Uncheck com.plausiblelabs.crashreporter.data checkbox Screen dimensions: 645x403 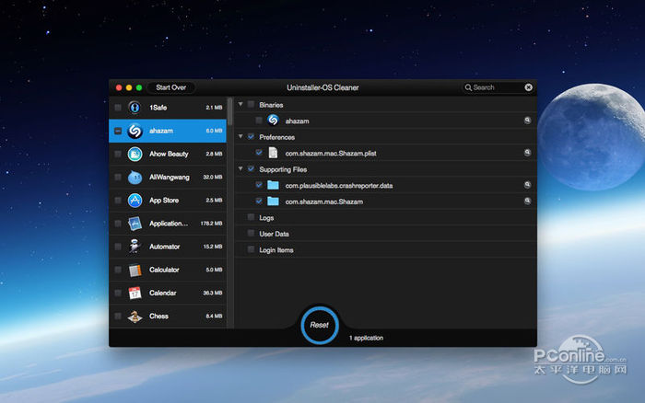[x=259, y=185]
